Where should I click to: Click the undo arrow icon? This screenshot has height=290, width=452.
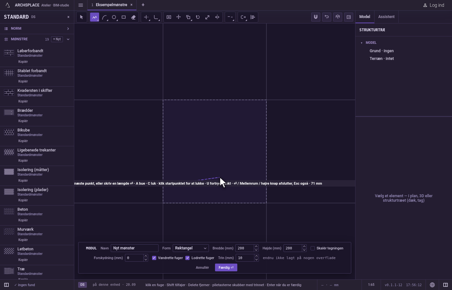click(327, 17)
